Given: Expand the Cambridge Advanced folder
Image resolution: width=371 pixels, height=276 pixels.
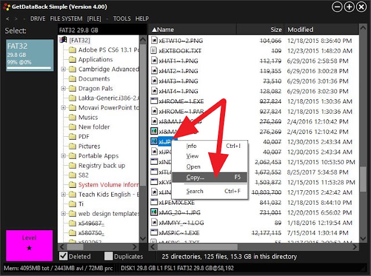Looking at the screenshot, I should (x=63, y=69).
